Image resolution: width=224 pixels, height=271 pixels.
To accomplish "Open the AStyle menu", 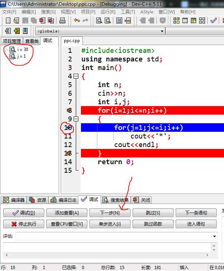I will [x=147, y=12].
